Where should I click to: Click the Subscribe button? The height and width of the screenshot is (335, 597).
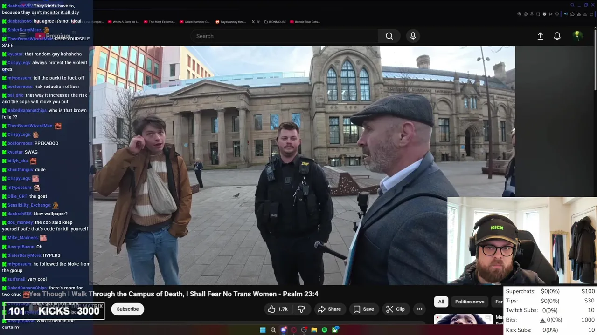tap(127, 309)
